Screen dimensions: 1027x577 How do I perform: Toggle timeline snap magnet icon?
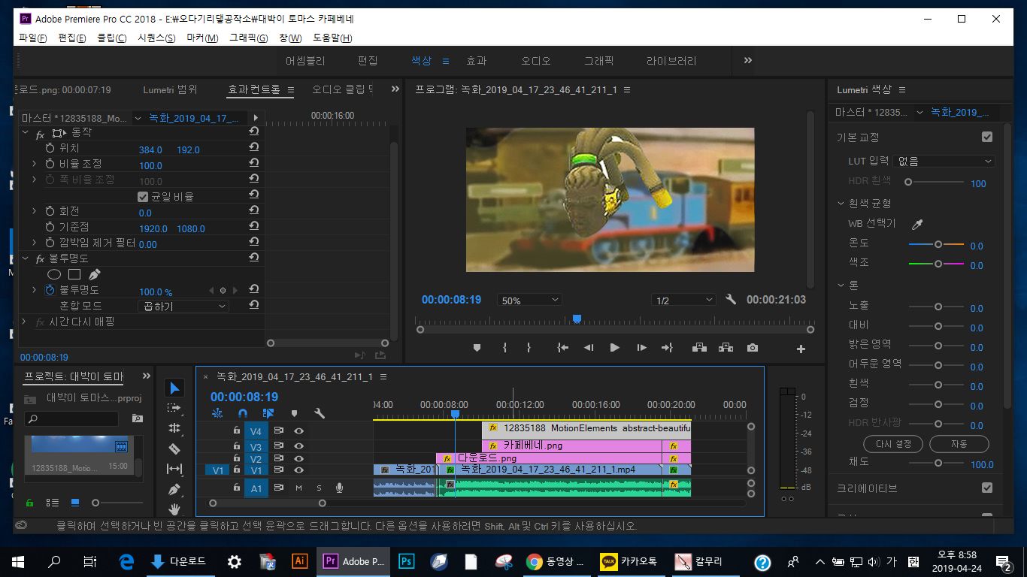(242, 413)
